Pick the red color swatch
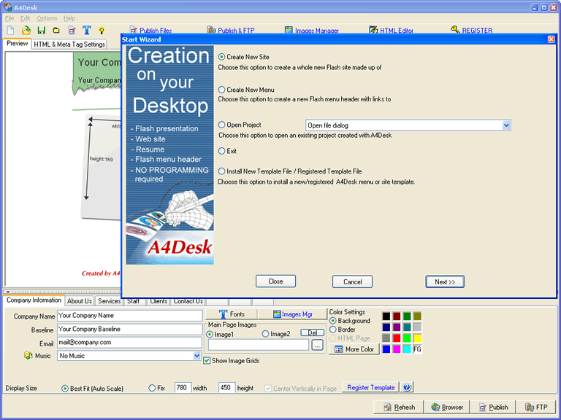This screenshot has height=420, width=561. point(397,338)
